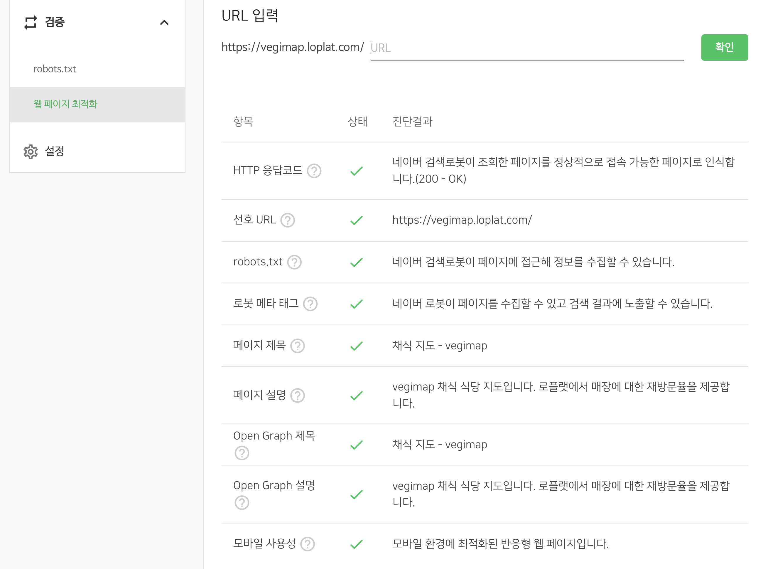Viewport: 763px width, 569px height.
Task: Open help tooltip for 로봇 메타 태그
Action: click(x=310, y=304)
